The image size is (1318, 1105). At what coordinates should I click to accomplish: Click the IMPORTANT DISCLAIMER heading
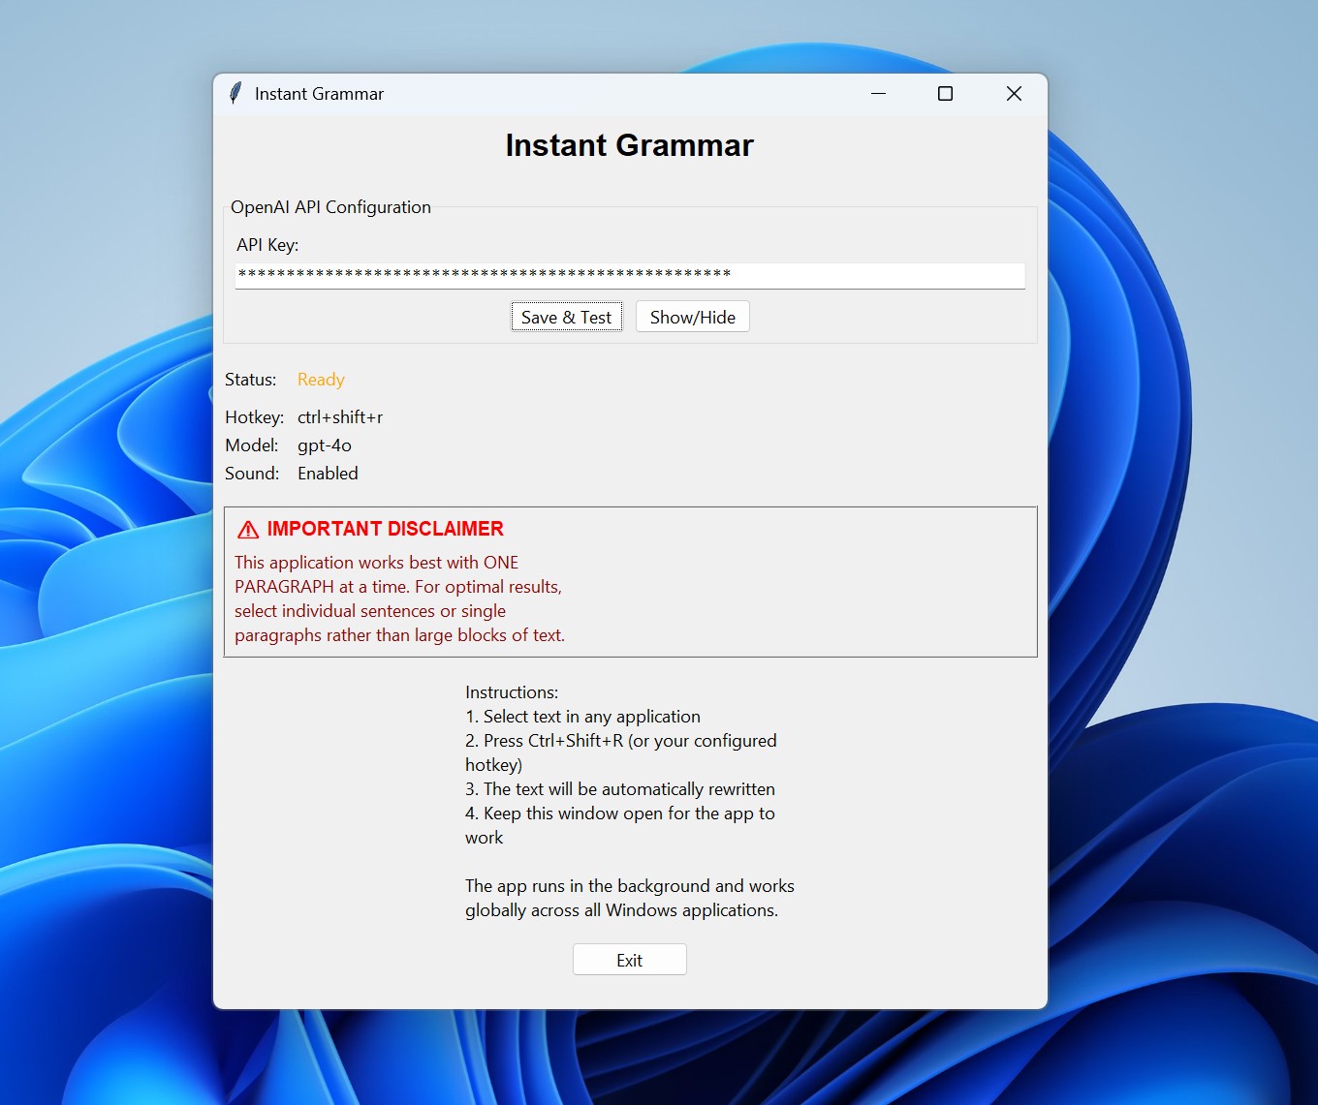[x=384, y=528]
